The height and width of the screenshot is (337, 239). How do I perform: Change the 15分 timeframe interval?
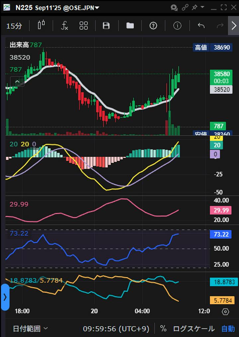[x=14, y=26]
